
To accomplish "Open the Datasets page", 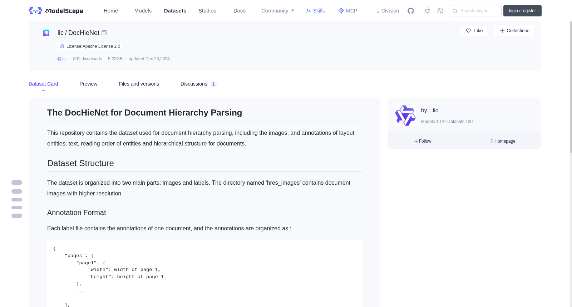I will 175,11.
